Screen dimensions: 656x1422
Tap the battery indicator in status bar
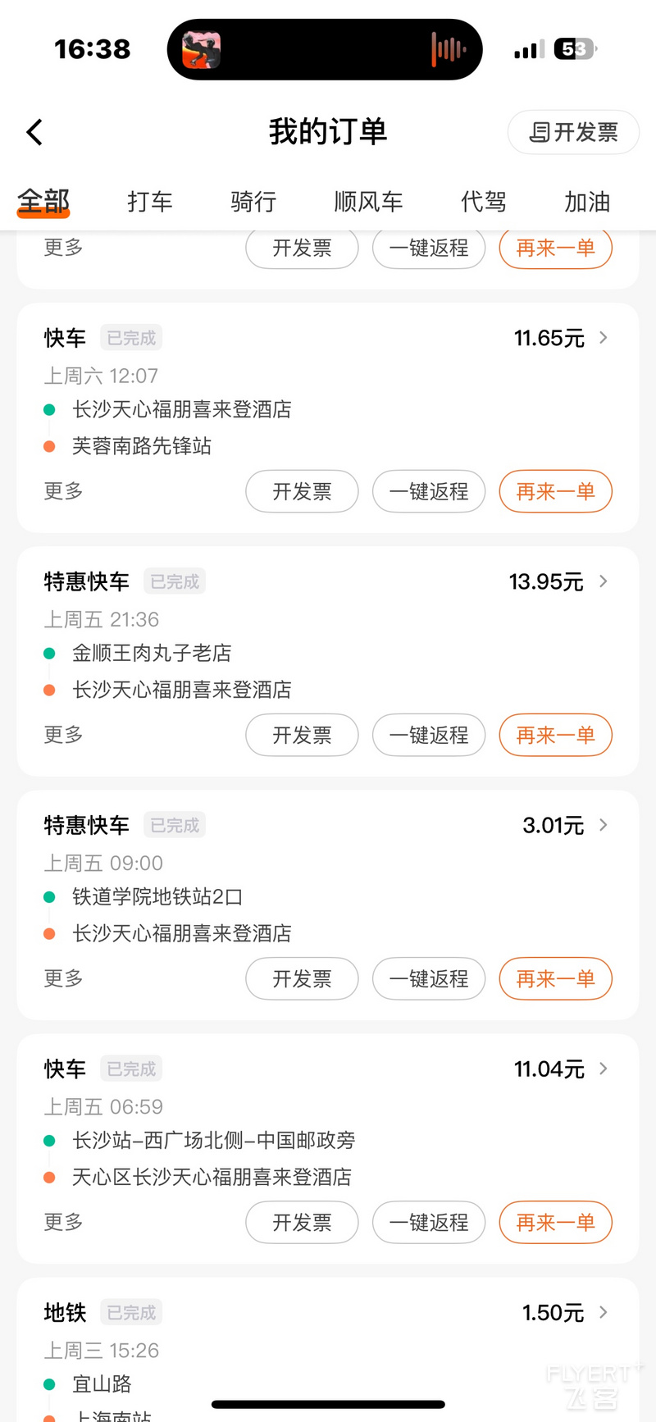(575, 49)
